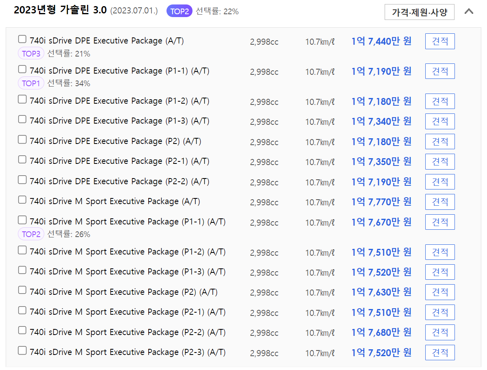
Task: Click the 1억 7,440만 원 price
Action: click(x=381, y=41)
